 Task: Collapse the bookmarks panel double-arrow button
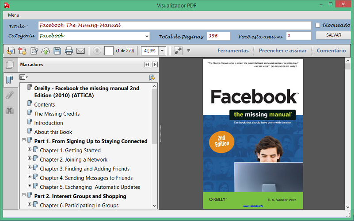[x=148, y=65]
